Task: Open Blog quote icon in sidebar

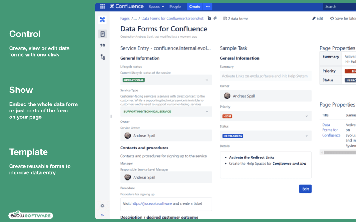Action: point(102,46)
